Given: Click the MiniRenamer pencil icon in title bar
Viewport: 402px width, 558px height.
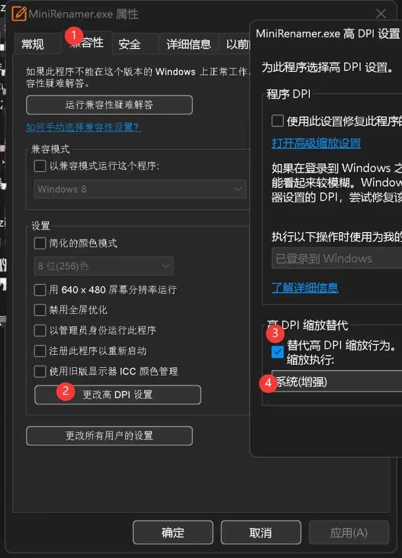Looking at the screenshot, I should coord(19,13).
